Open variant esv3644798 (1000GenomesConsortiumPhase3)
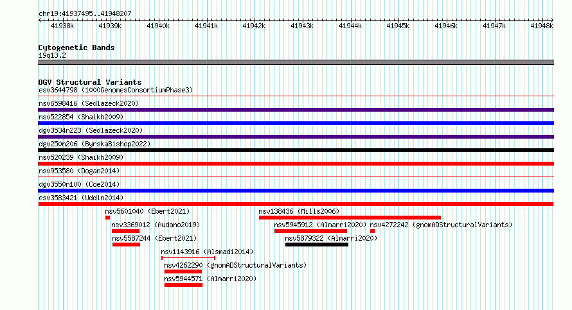The height and width of the screenshot is (310, 572). point(116,90)
